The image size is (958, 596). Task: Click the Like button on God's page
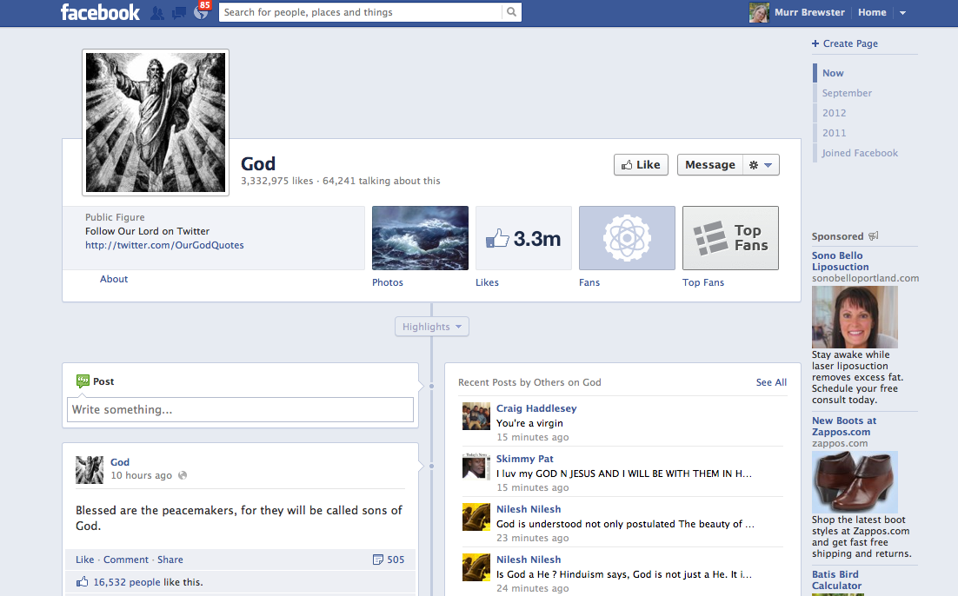click(641, 165)
